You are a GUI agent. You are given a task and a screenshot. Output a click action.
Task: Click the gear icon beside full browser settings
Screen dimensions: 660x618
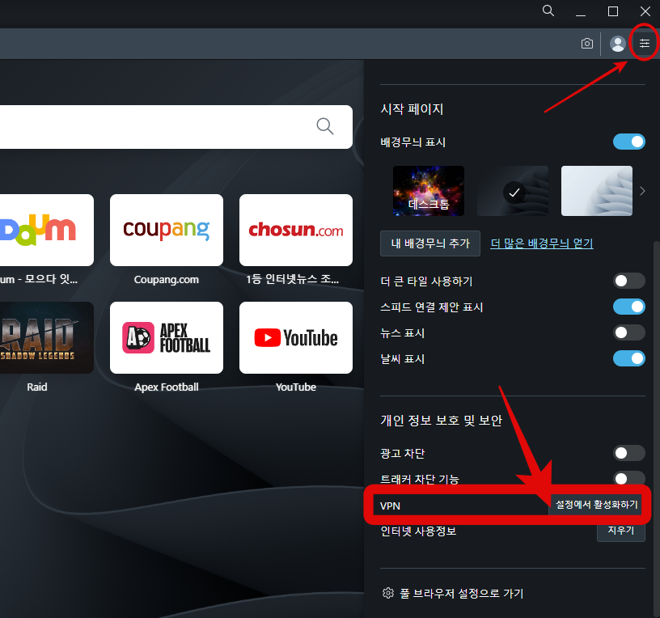pos(387,593)
